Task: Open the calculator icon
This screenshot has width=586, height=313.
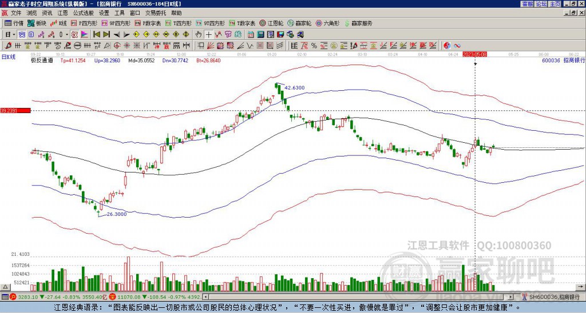Action: (260, 35)
